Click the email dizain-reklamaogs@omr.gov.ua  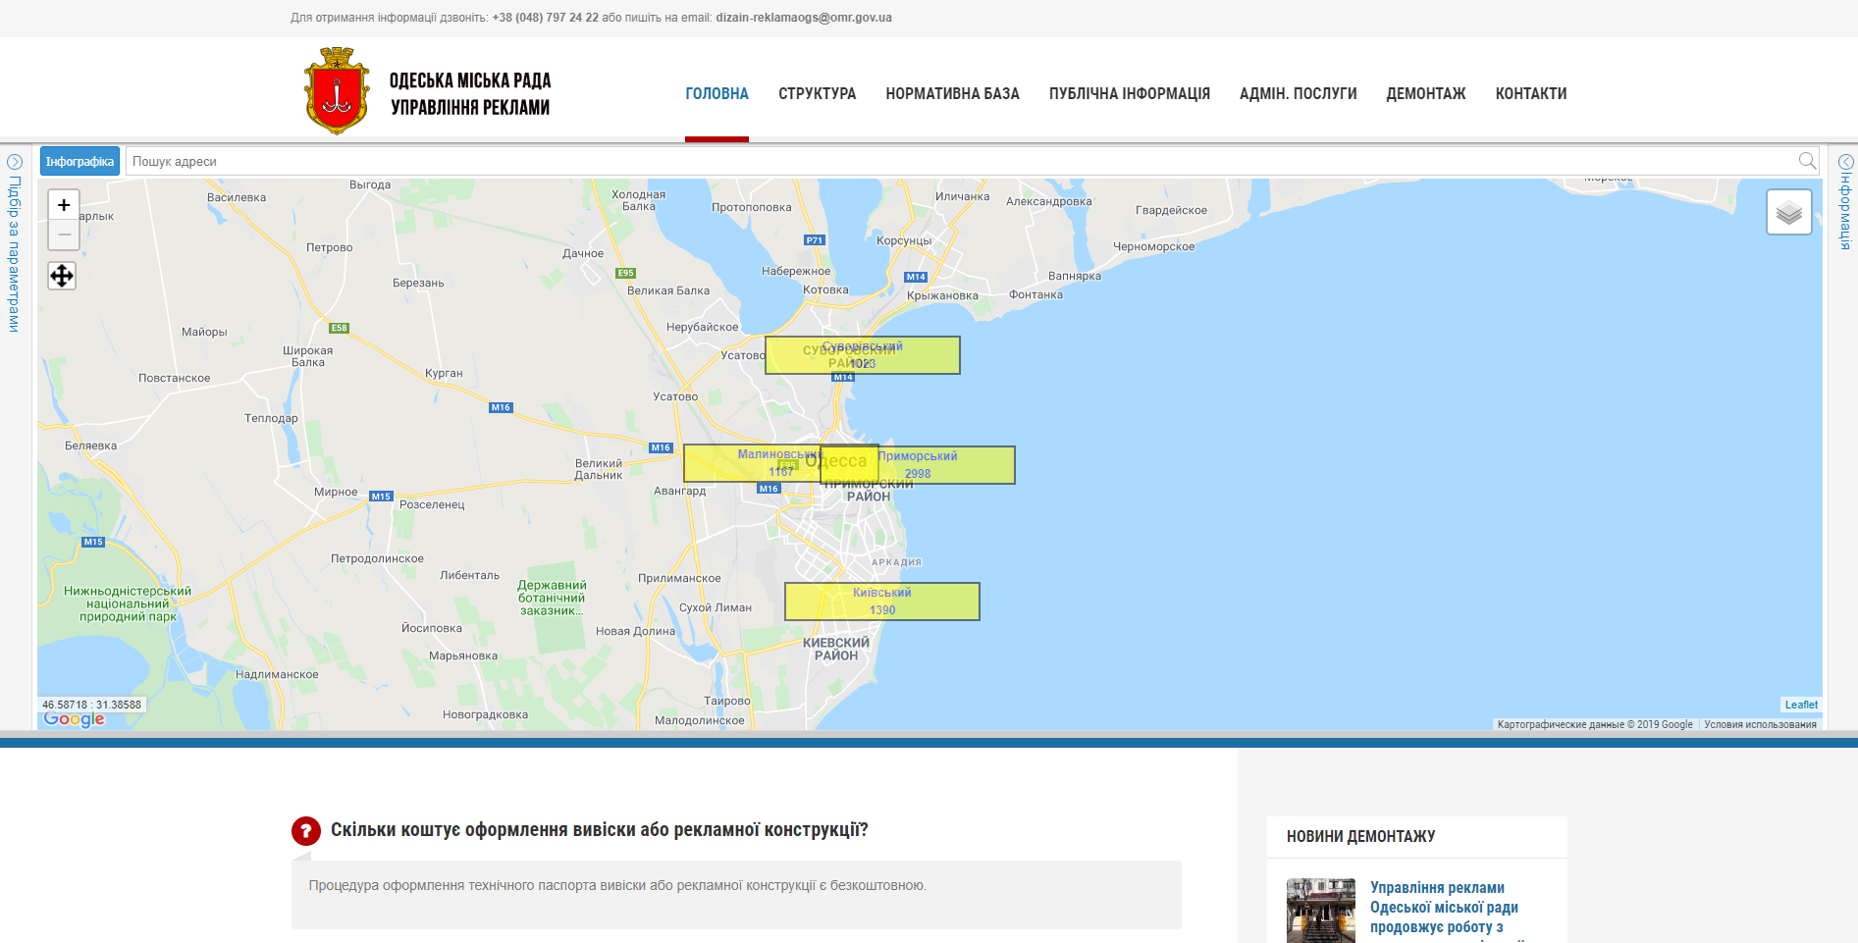pos(804,18)
